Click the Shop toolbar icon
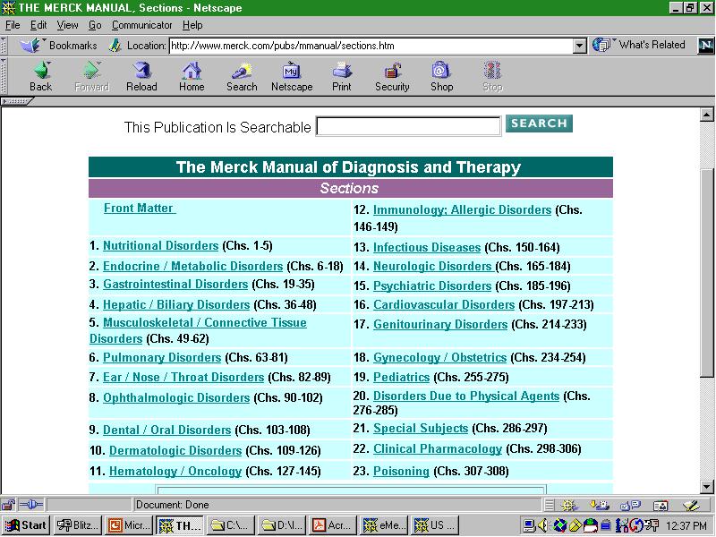The image size is (716, 537). click(441, 76)
